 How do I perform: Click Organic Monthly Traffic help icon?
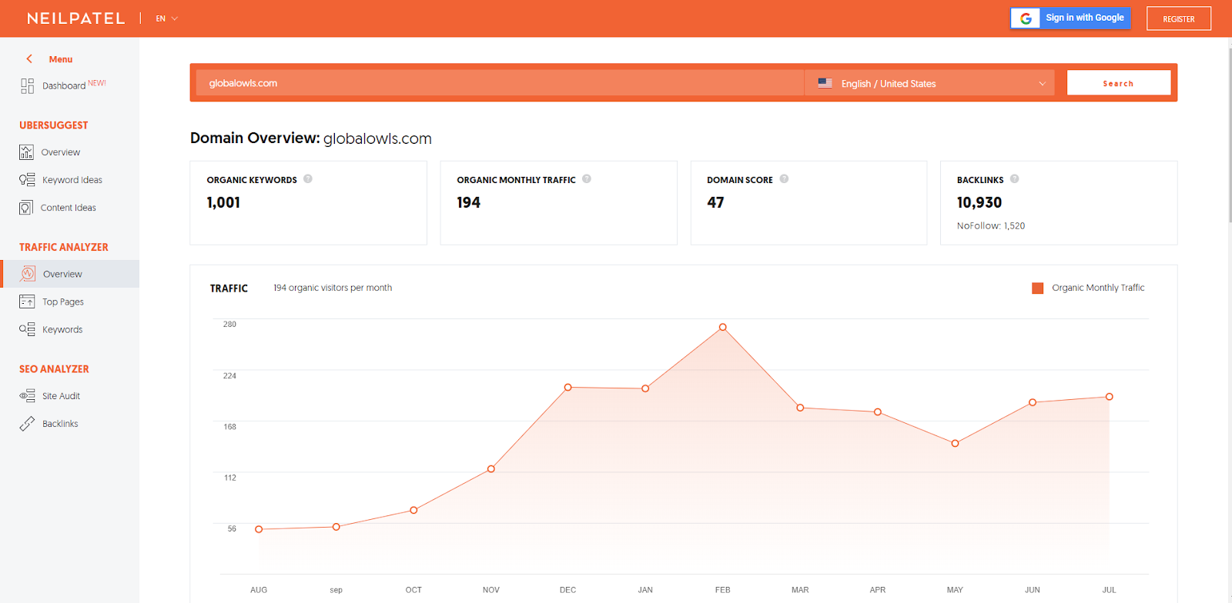click(x=587, y=178)
